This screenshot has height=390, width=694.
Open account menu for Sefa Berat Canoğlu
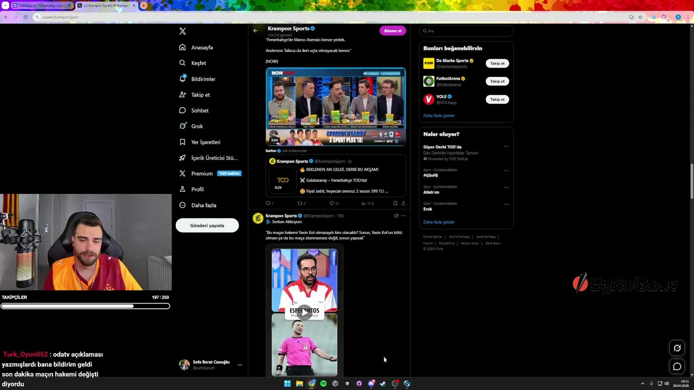coord(212,365)
